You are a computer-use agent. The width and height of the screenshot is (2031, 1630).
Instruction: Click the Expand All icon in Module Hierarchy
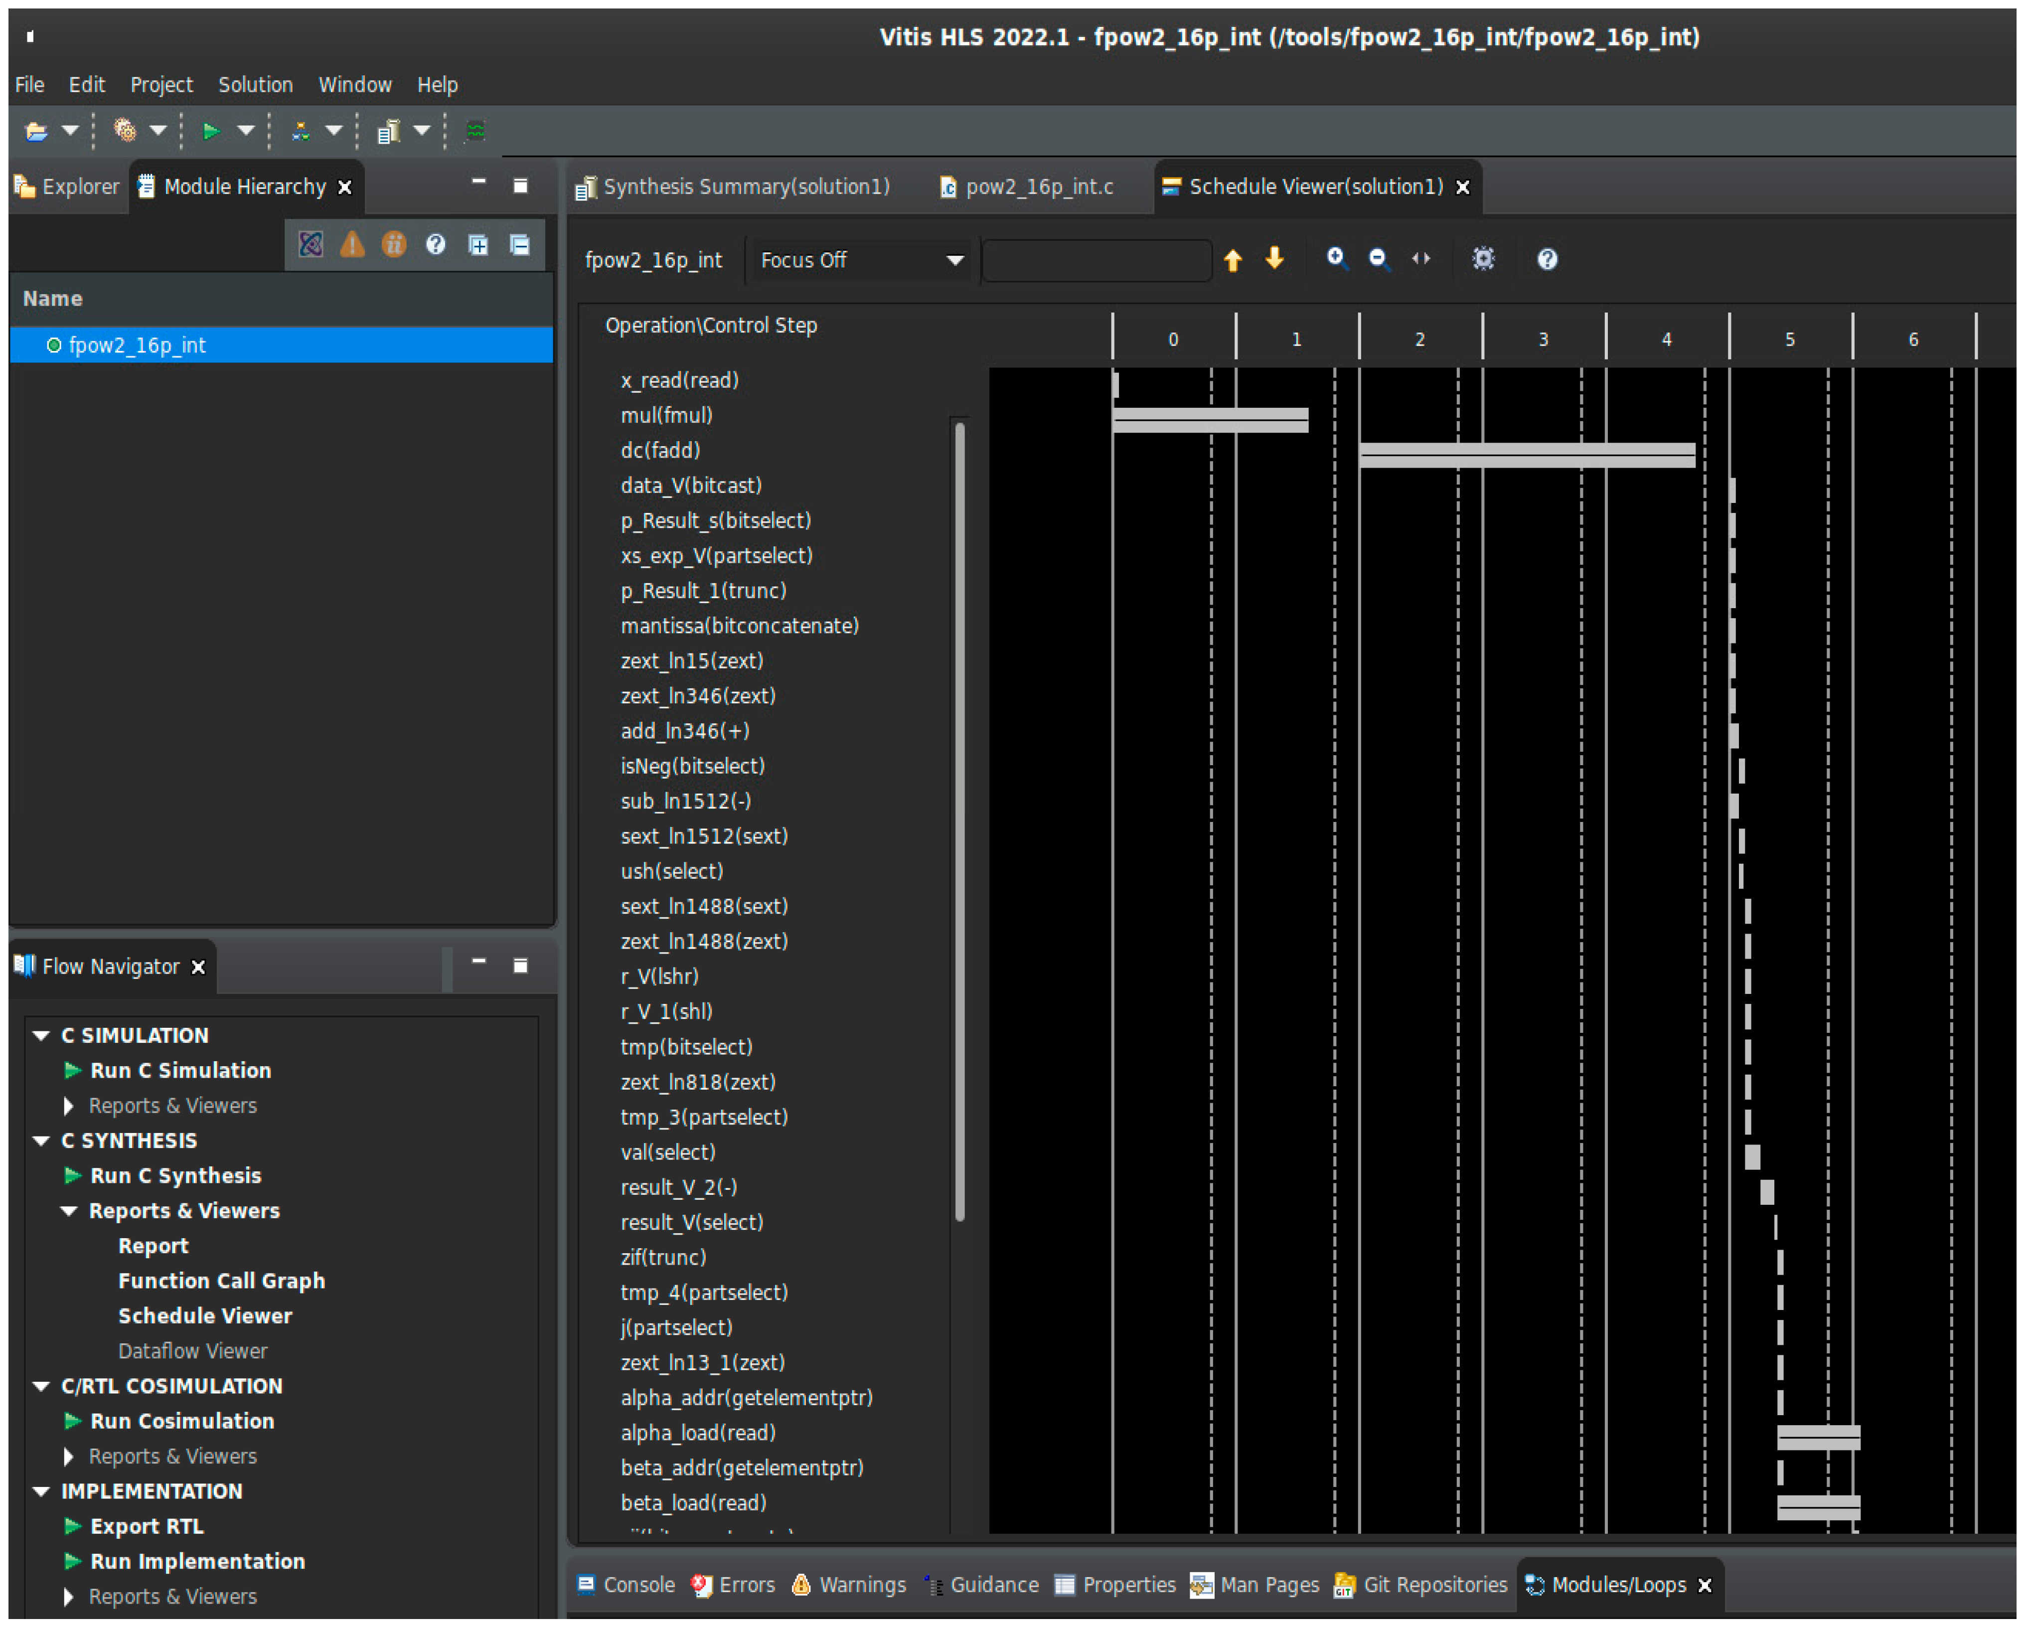pos(478,245)
